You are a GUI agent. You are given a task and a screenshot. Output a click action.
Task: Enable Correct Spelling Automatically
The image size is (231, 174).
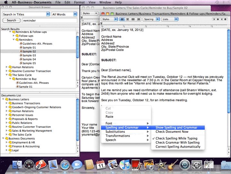click(178, 147)
